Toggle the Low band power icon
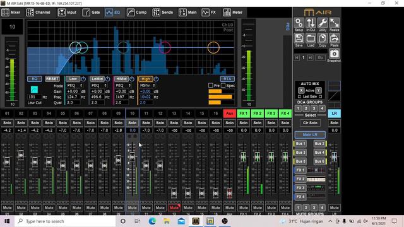404x227 pixels. (83, 79)
